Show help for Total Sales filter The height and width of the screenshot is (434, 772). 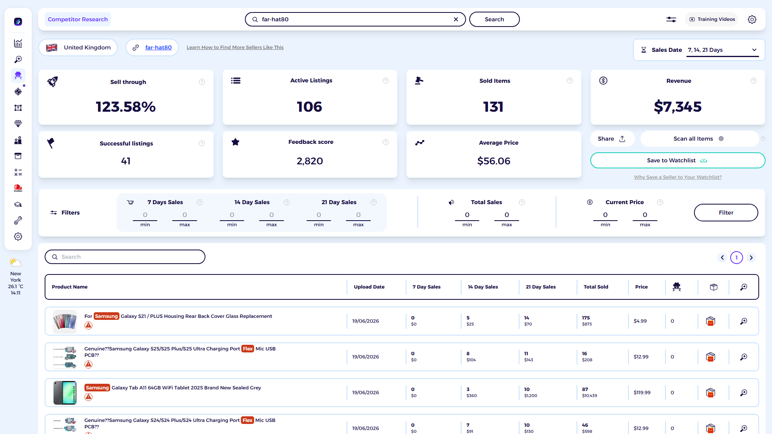522,203
